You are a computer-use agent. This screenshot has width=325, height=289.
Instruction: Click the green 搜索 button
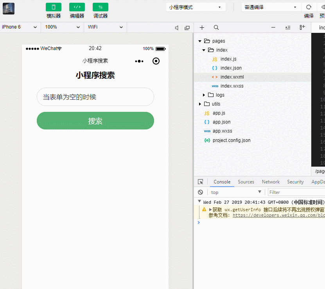[95, 121]
